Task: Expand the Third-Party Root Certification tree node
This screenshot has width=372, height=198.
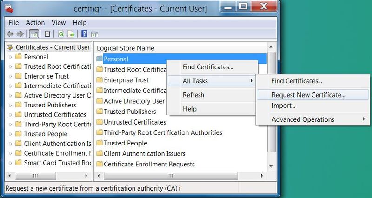Action: tap(11, 125)
